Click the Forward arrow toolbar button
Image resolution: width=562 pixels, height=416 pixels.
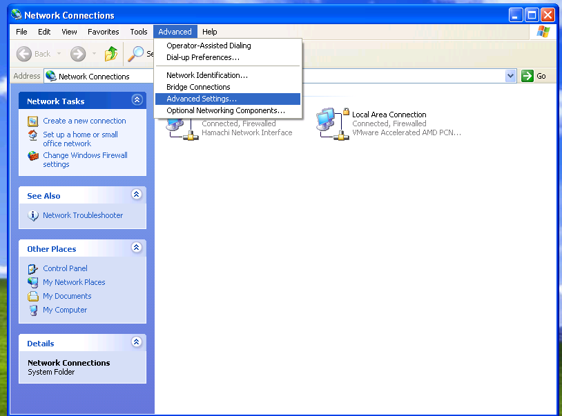click(x=78, y=54)
